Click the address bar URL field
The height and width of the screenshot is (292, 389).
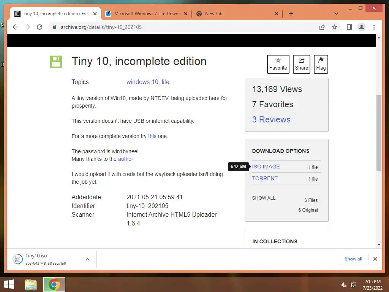point(183,27)
